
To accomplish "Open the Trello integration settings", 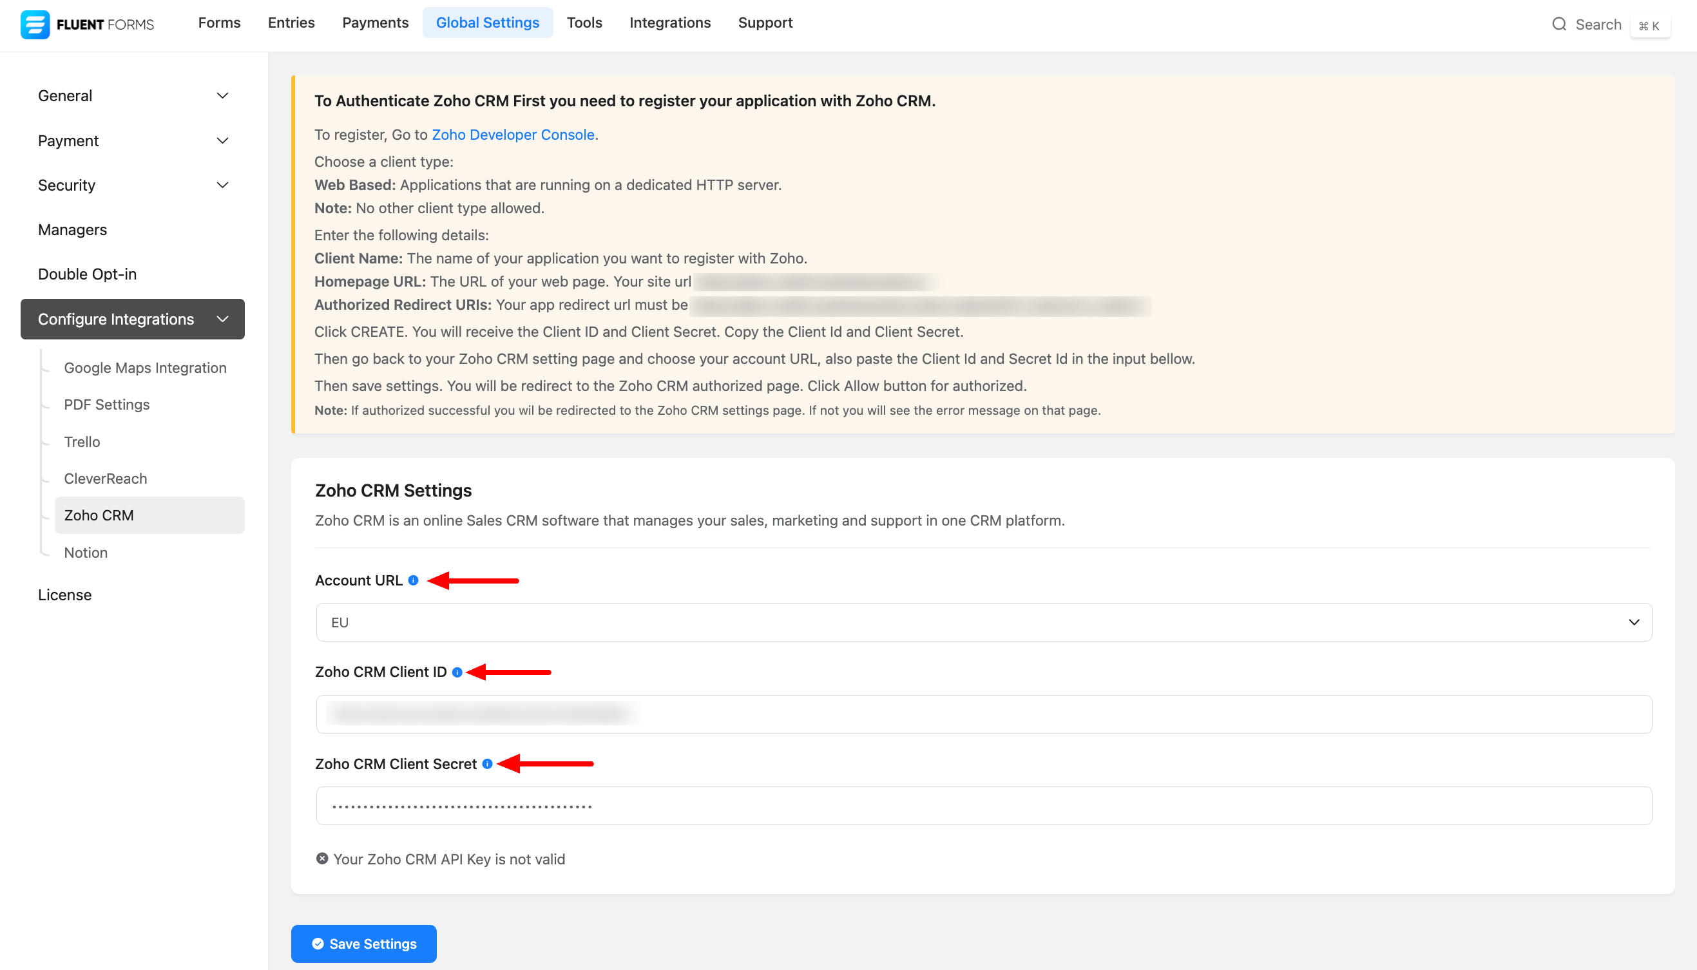I will pos(82,442).
